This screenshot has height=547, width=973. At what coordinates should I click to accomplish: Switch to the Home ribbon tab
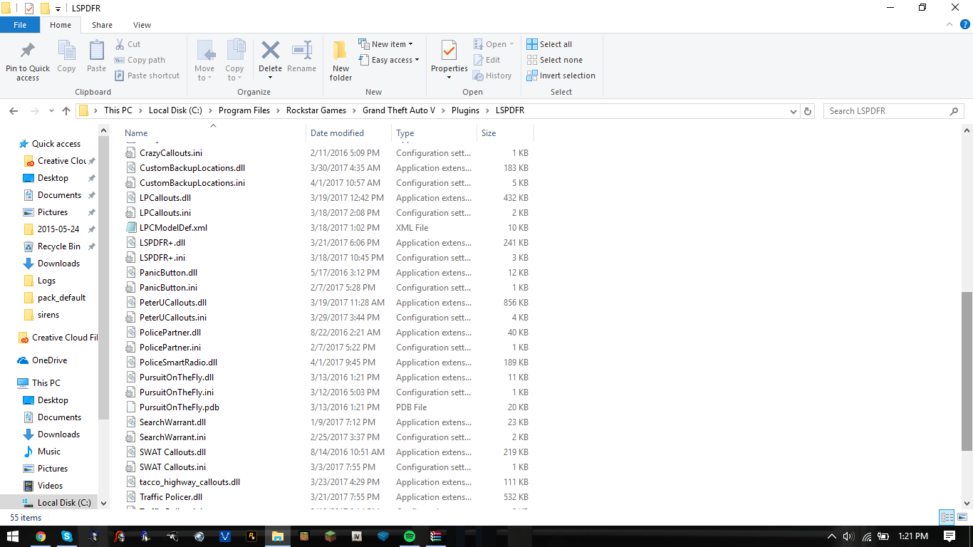61,25
